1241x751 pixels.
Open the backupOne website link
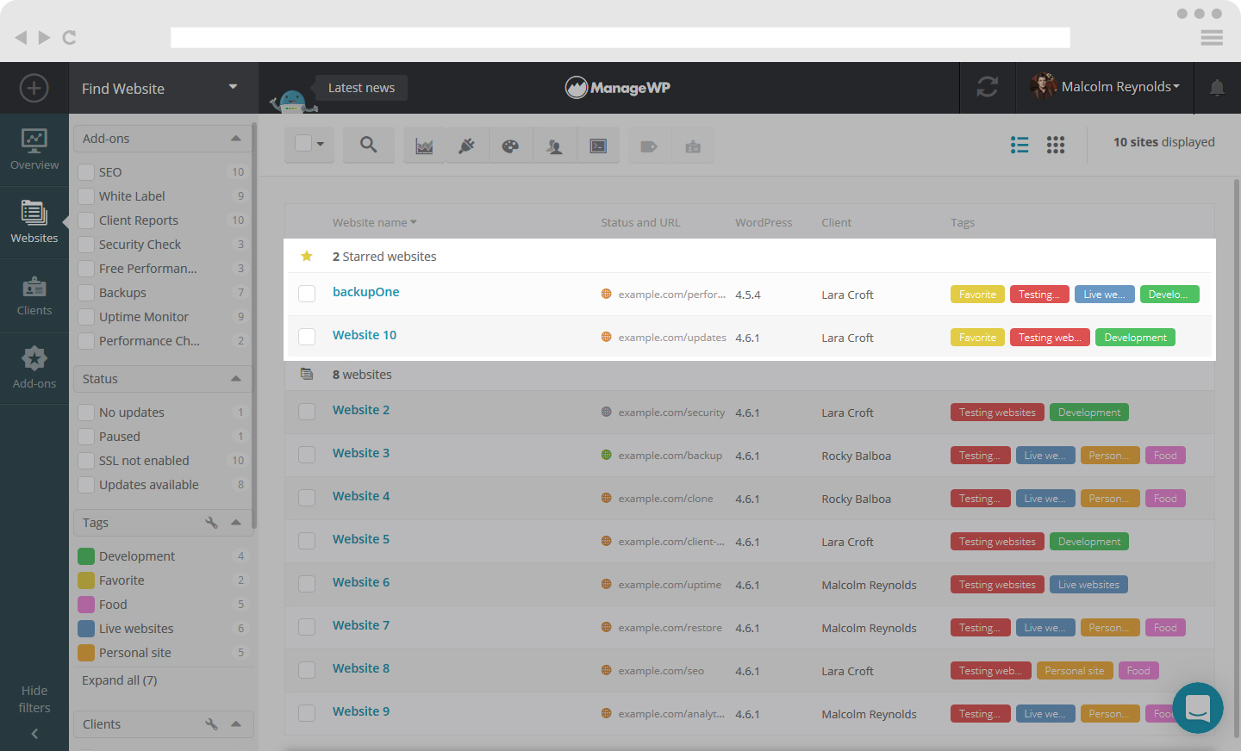(366, 292)
